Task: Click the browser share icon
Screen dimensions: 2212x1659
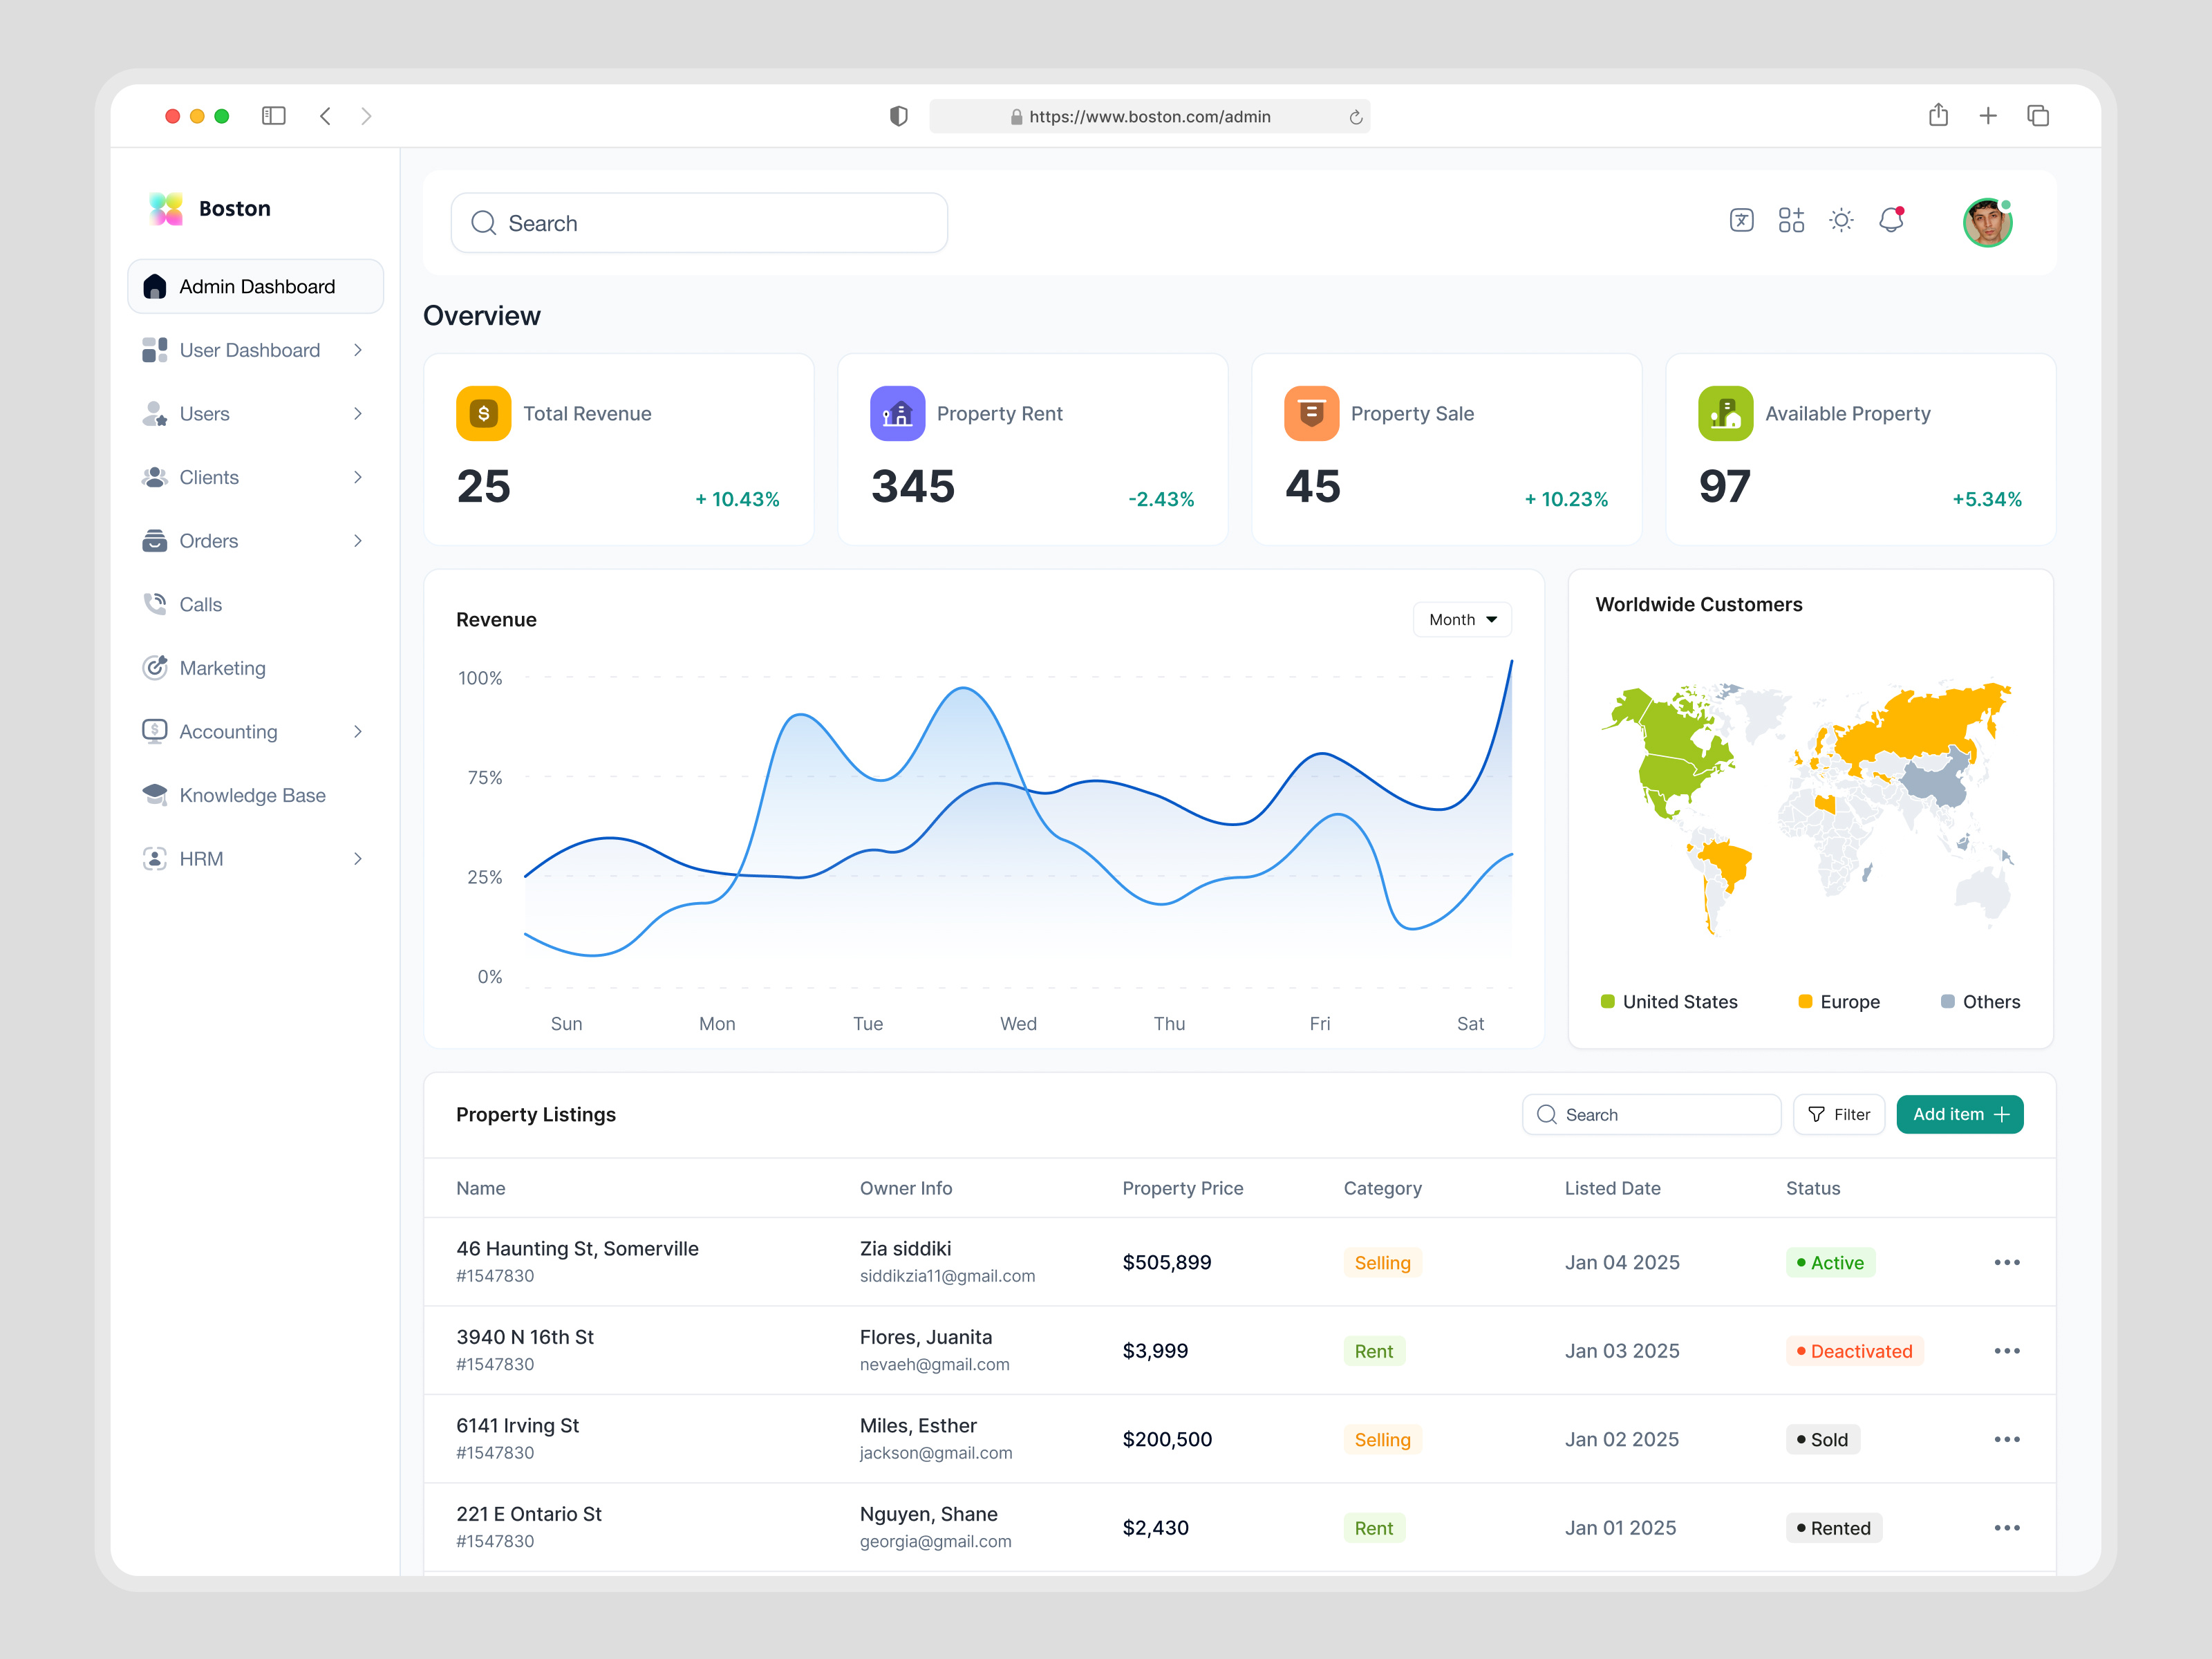Action: tap(1938, 115)
